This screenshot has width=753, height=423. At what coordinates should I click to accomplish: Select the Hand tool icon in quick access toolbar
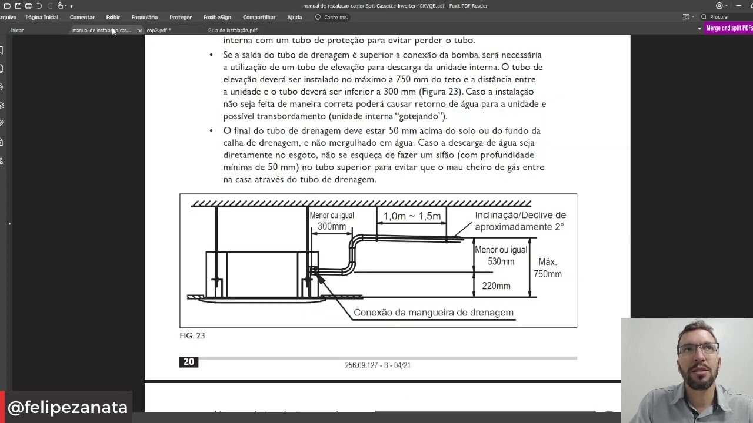60,6
